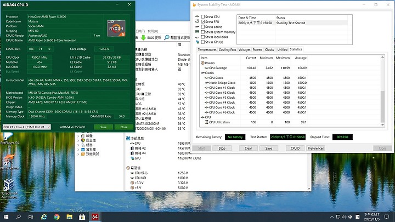This screenshot has height=222, width=395.
Task: Collapse the Powers group in statistics
Action: (202, 63)
